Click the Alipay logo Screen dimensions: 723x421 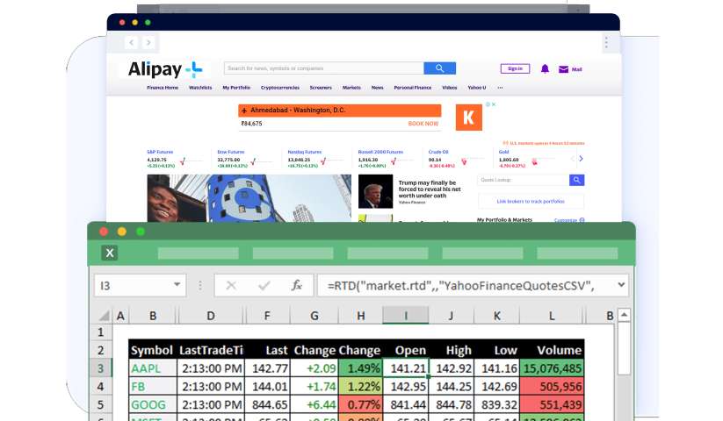164,69
